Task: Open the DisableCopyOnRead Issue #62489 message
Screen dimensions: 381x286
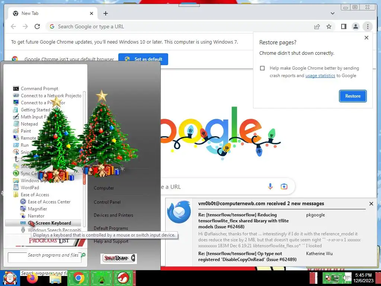Action: [x=247, y=257]
